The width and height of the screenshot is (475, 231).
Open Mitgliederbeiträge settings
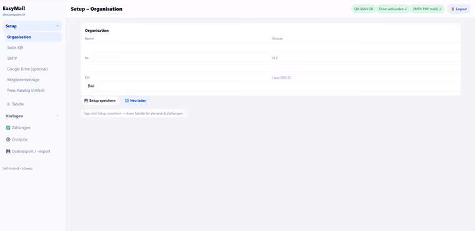pyautogui.click(x=23, y=80)
